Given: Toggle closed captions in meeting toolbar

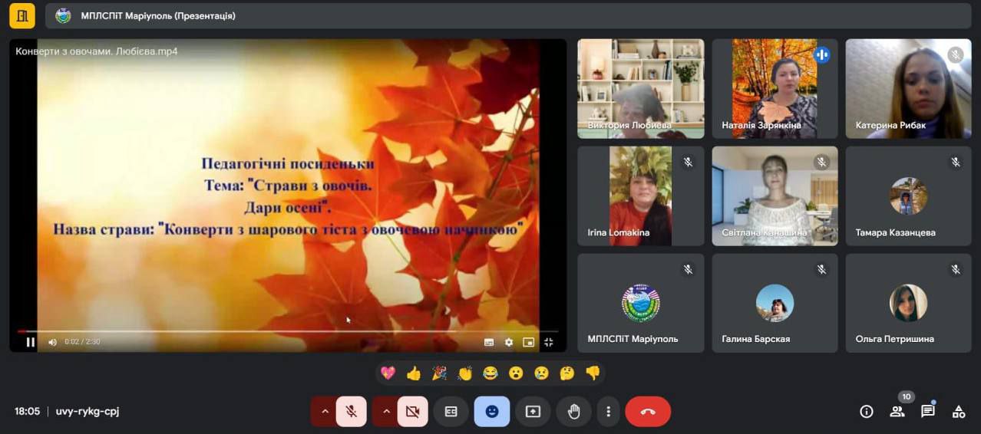Looking at the screenshot, I should tap(451, 412).
